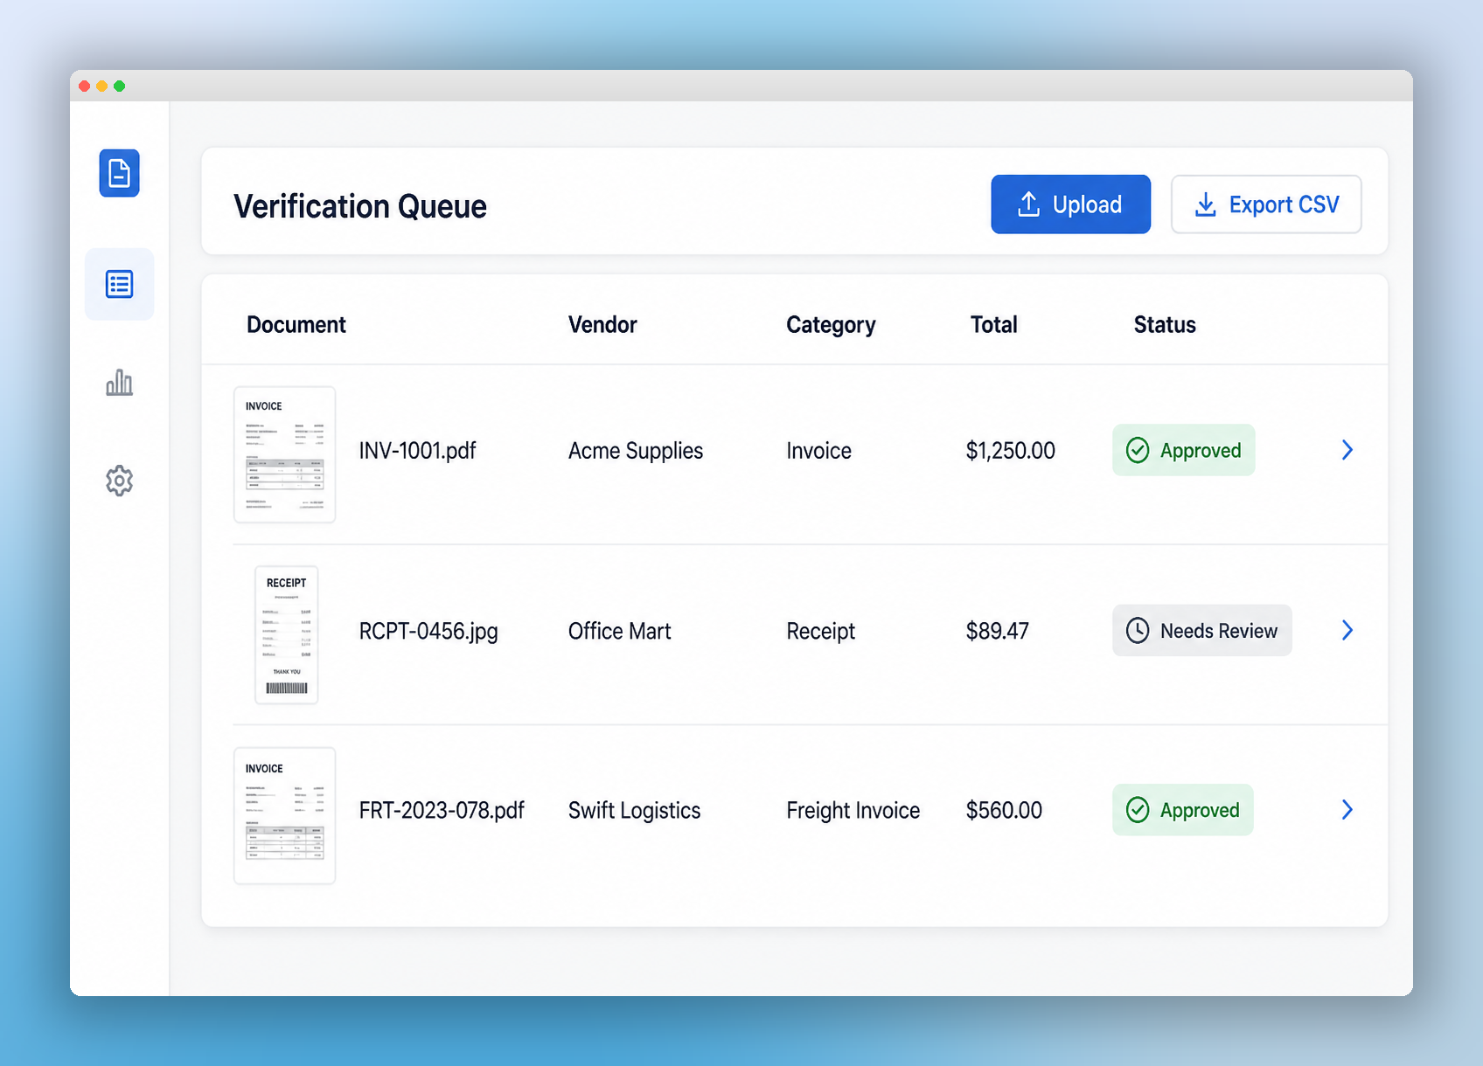
Task: Close the window with red button
Action: [x=84, y=86]
